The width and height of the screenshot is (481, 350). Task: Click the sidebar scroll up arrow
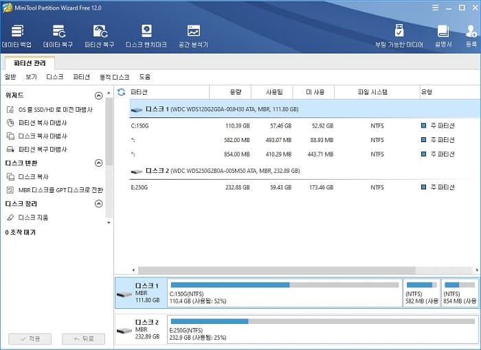pos(109,93)
